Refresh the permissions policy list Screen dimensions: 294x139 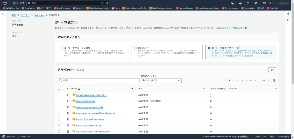coord(272,70)
